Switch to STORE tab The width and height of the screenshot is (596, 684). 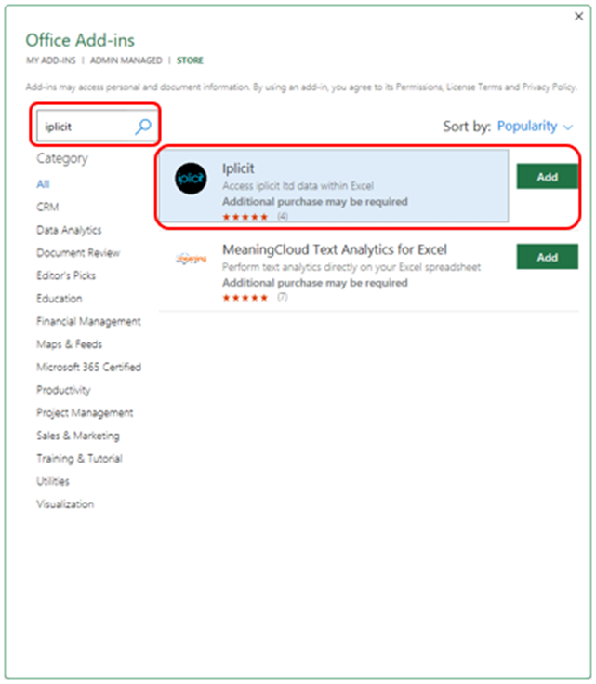click(x=190, y=60)
